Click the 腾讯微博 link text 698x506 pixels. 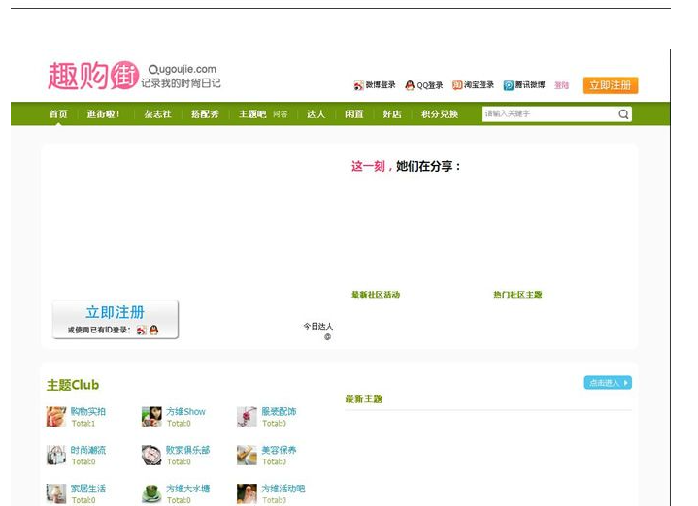pyautogui.click(x=530, y=85)
